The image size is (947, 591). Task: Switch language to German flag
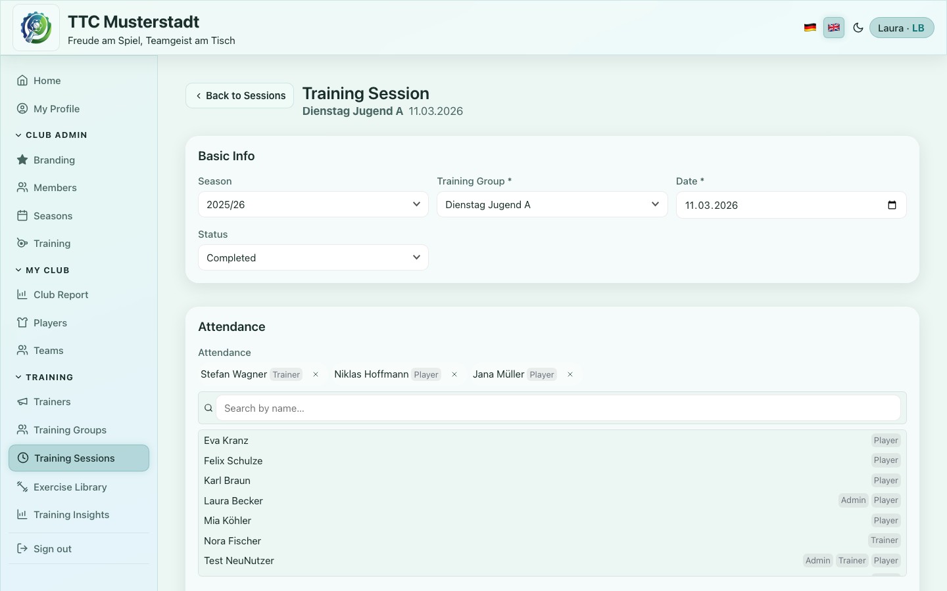coord(810,28)
